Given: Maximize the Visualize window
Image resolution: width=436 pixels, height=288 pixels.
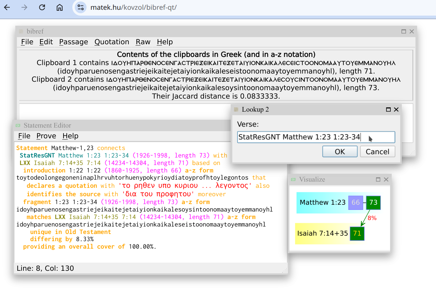Looking at the screenshot, I should click(378, 180).
